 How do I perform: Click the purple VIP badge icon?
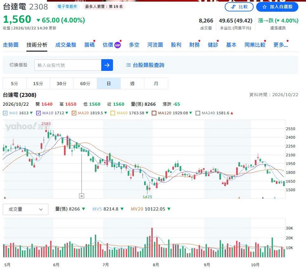tap(117, 45)
